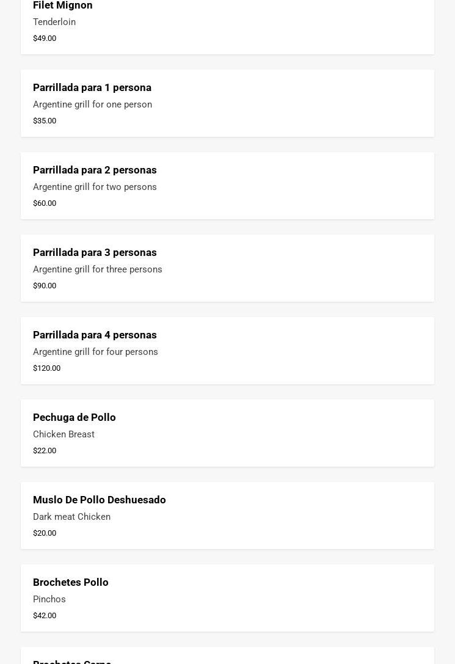Open the Brochetes Pollo menu item

pyautogui.click(x=227, y=598)
